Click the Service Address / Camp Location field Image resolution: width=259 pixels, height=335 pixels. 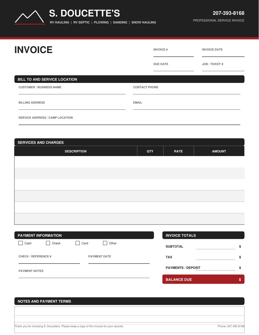point(129,122)
